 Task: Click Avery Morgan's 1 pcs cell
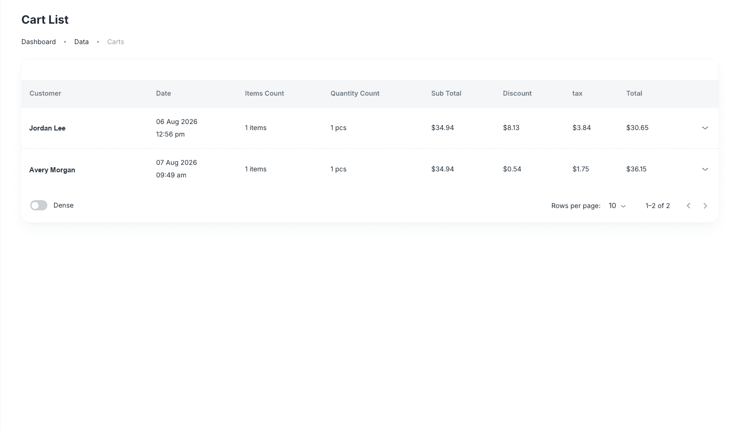pyautogui.click(x=338, y=169)
